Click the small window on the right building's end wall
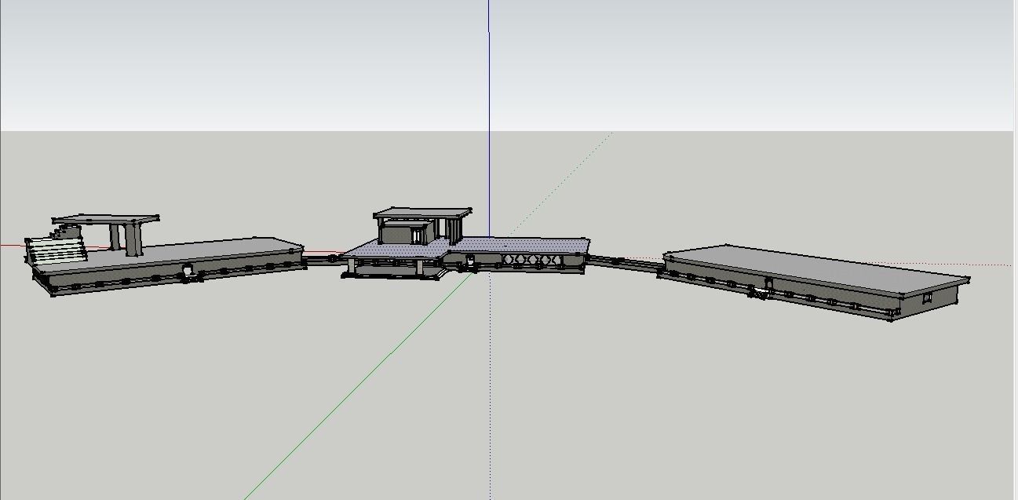The height and width of the screenshot is (500, 1018). point(927,297)
